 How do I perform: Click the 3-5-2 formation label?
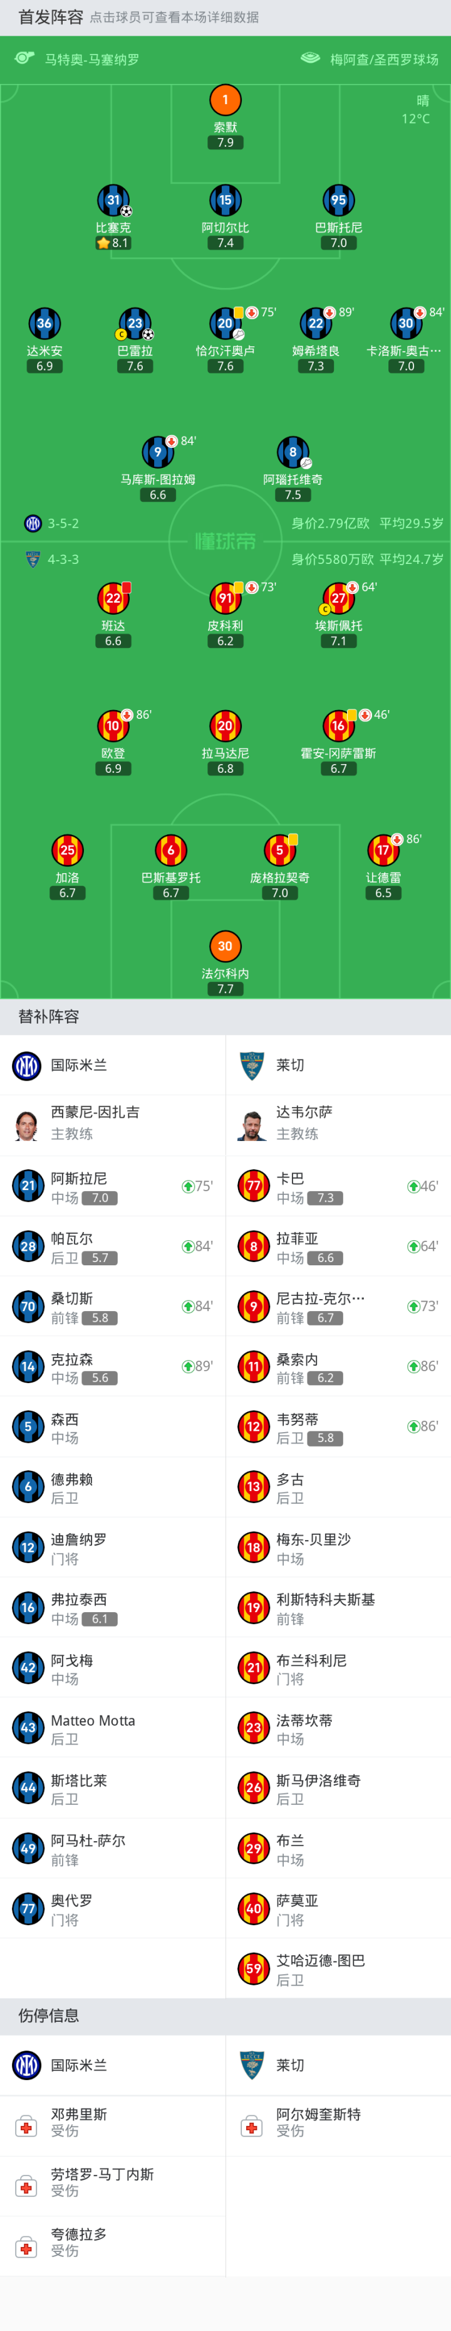pos(63,523)
